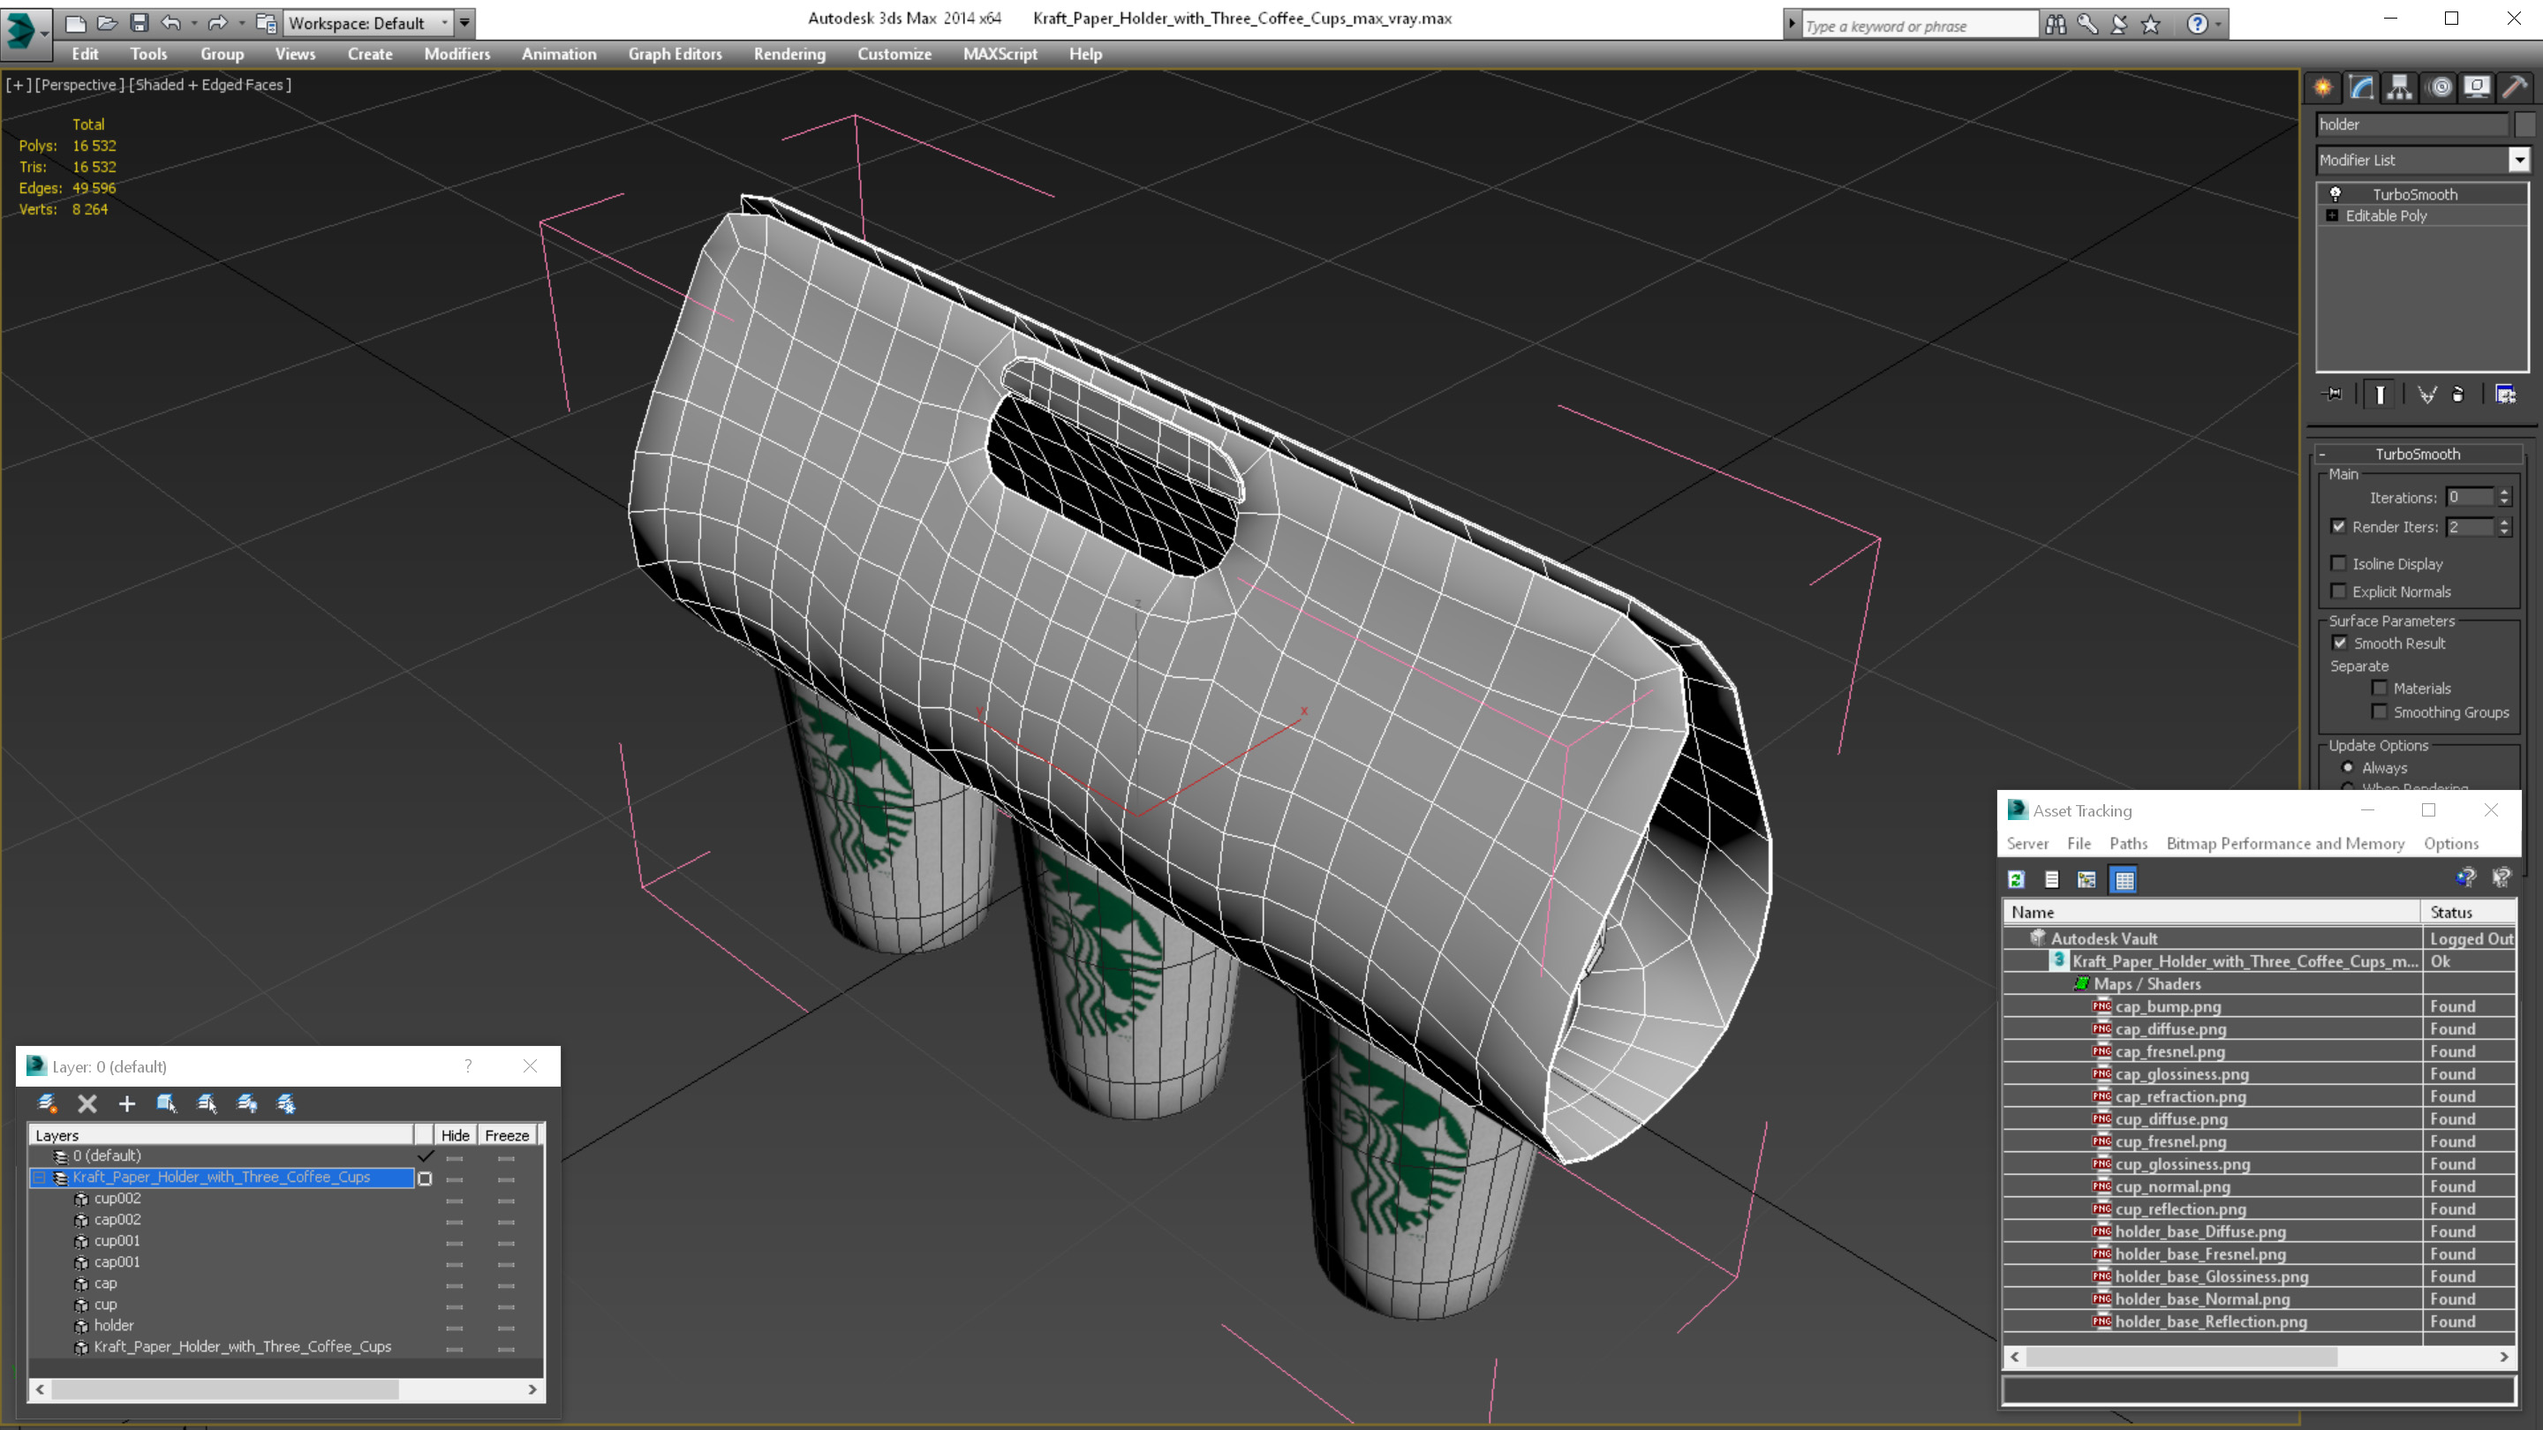Screen dimensions: 2543x1430
Task: Click Remove modifier from stack icon
Action: tap(2458, 394)
